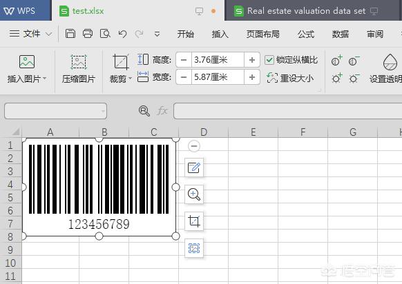Expand the 文件 menu dropdown arrow
402x284 pixels.
pos(49,34)
